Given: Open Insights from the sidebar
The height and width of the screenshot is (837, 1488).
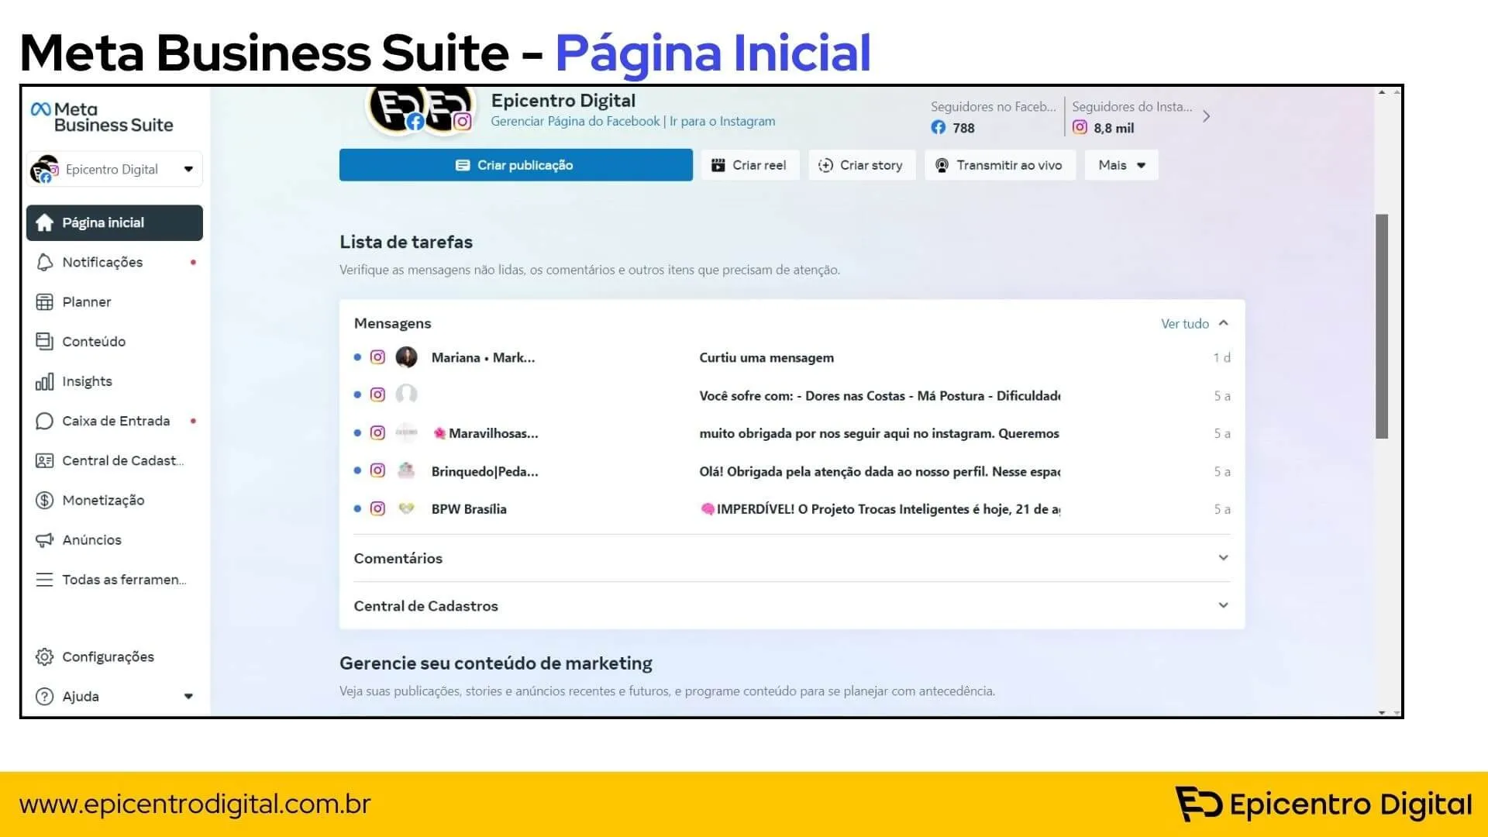Looking at the screenshot, I should pyautogui.click(x=86, y=381).
